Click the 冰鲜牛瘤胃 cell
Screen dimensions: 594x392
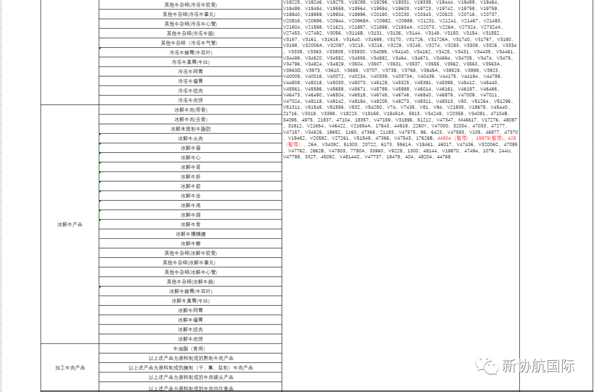(x=190, y=319)
